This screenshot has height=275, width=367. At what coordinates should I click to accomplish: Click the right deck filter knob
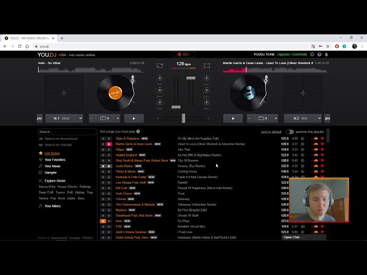tap(206, 103)
